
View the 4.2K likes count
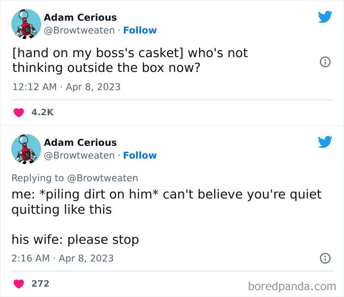tap(42, 112)
